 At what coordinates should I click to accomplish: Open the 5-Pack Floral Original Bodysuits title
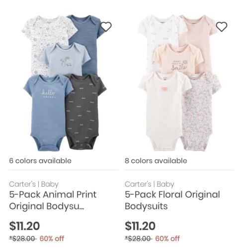click(172, 200)
